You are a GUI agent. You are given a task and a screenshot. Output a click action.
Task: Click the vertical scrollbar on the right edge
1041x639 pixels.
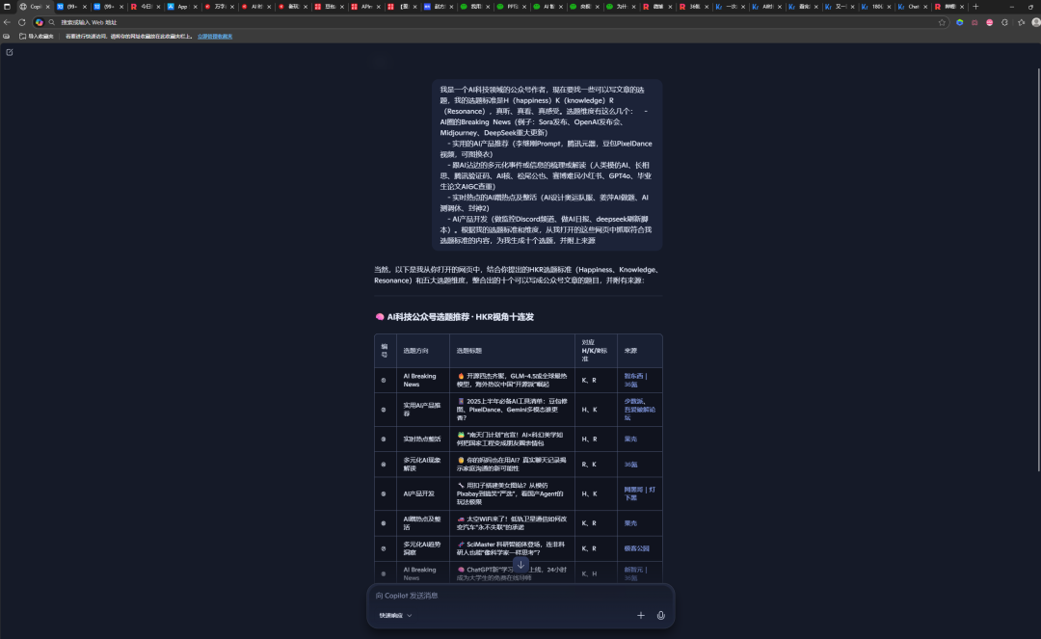tap(1038, 269)
